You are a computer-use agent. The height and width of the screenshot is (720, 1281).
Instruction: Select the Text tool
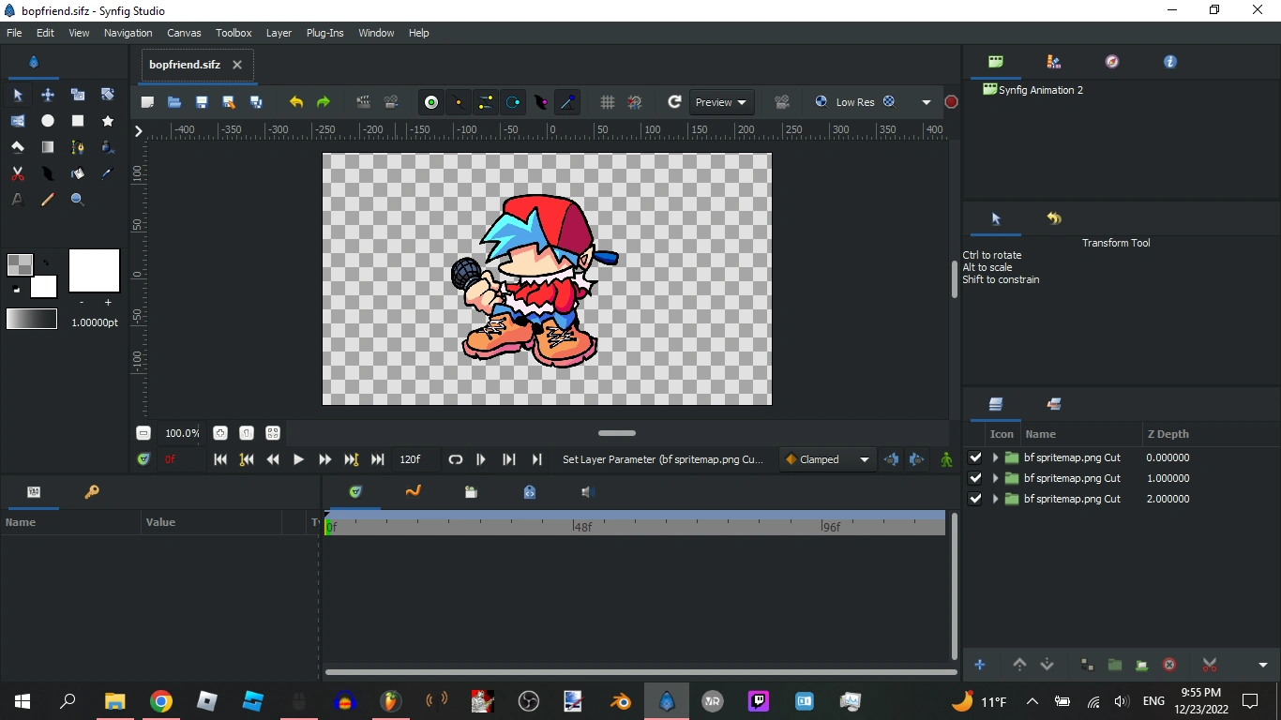point(16,199)
